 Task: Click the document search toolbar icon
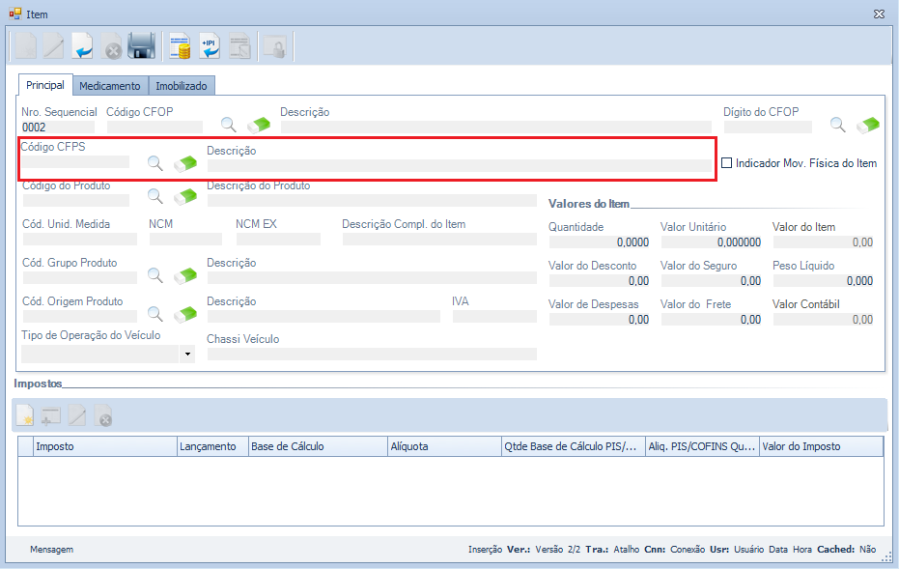pos(239,46)
